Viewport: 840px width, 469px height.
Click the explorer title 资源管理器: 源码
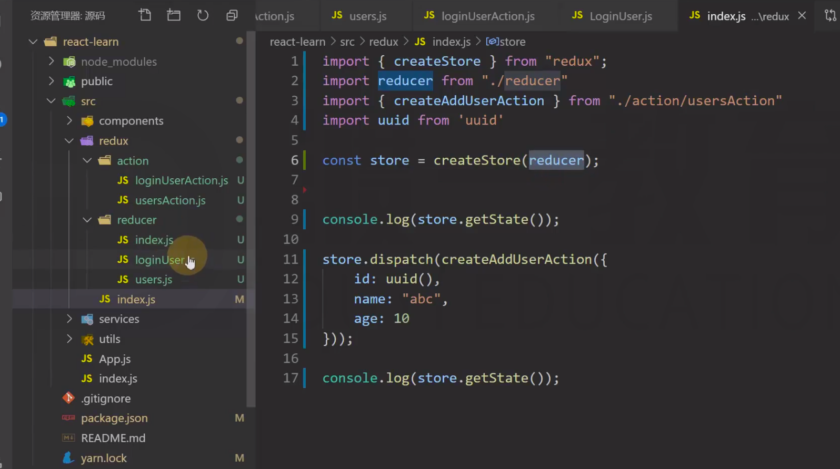click(x=67, y=16)
